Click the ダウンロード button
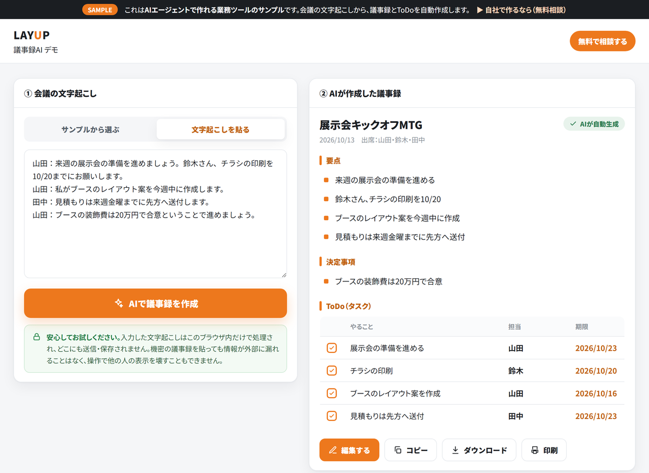The image size is (649, 473). [x=479, y=450]
